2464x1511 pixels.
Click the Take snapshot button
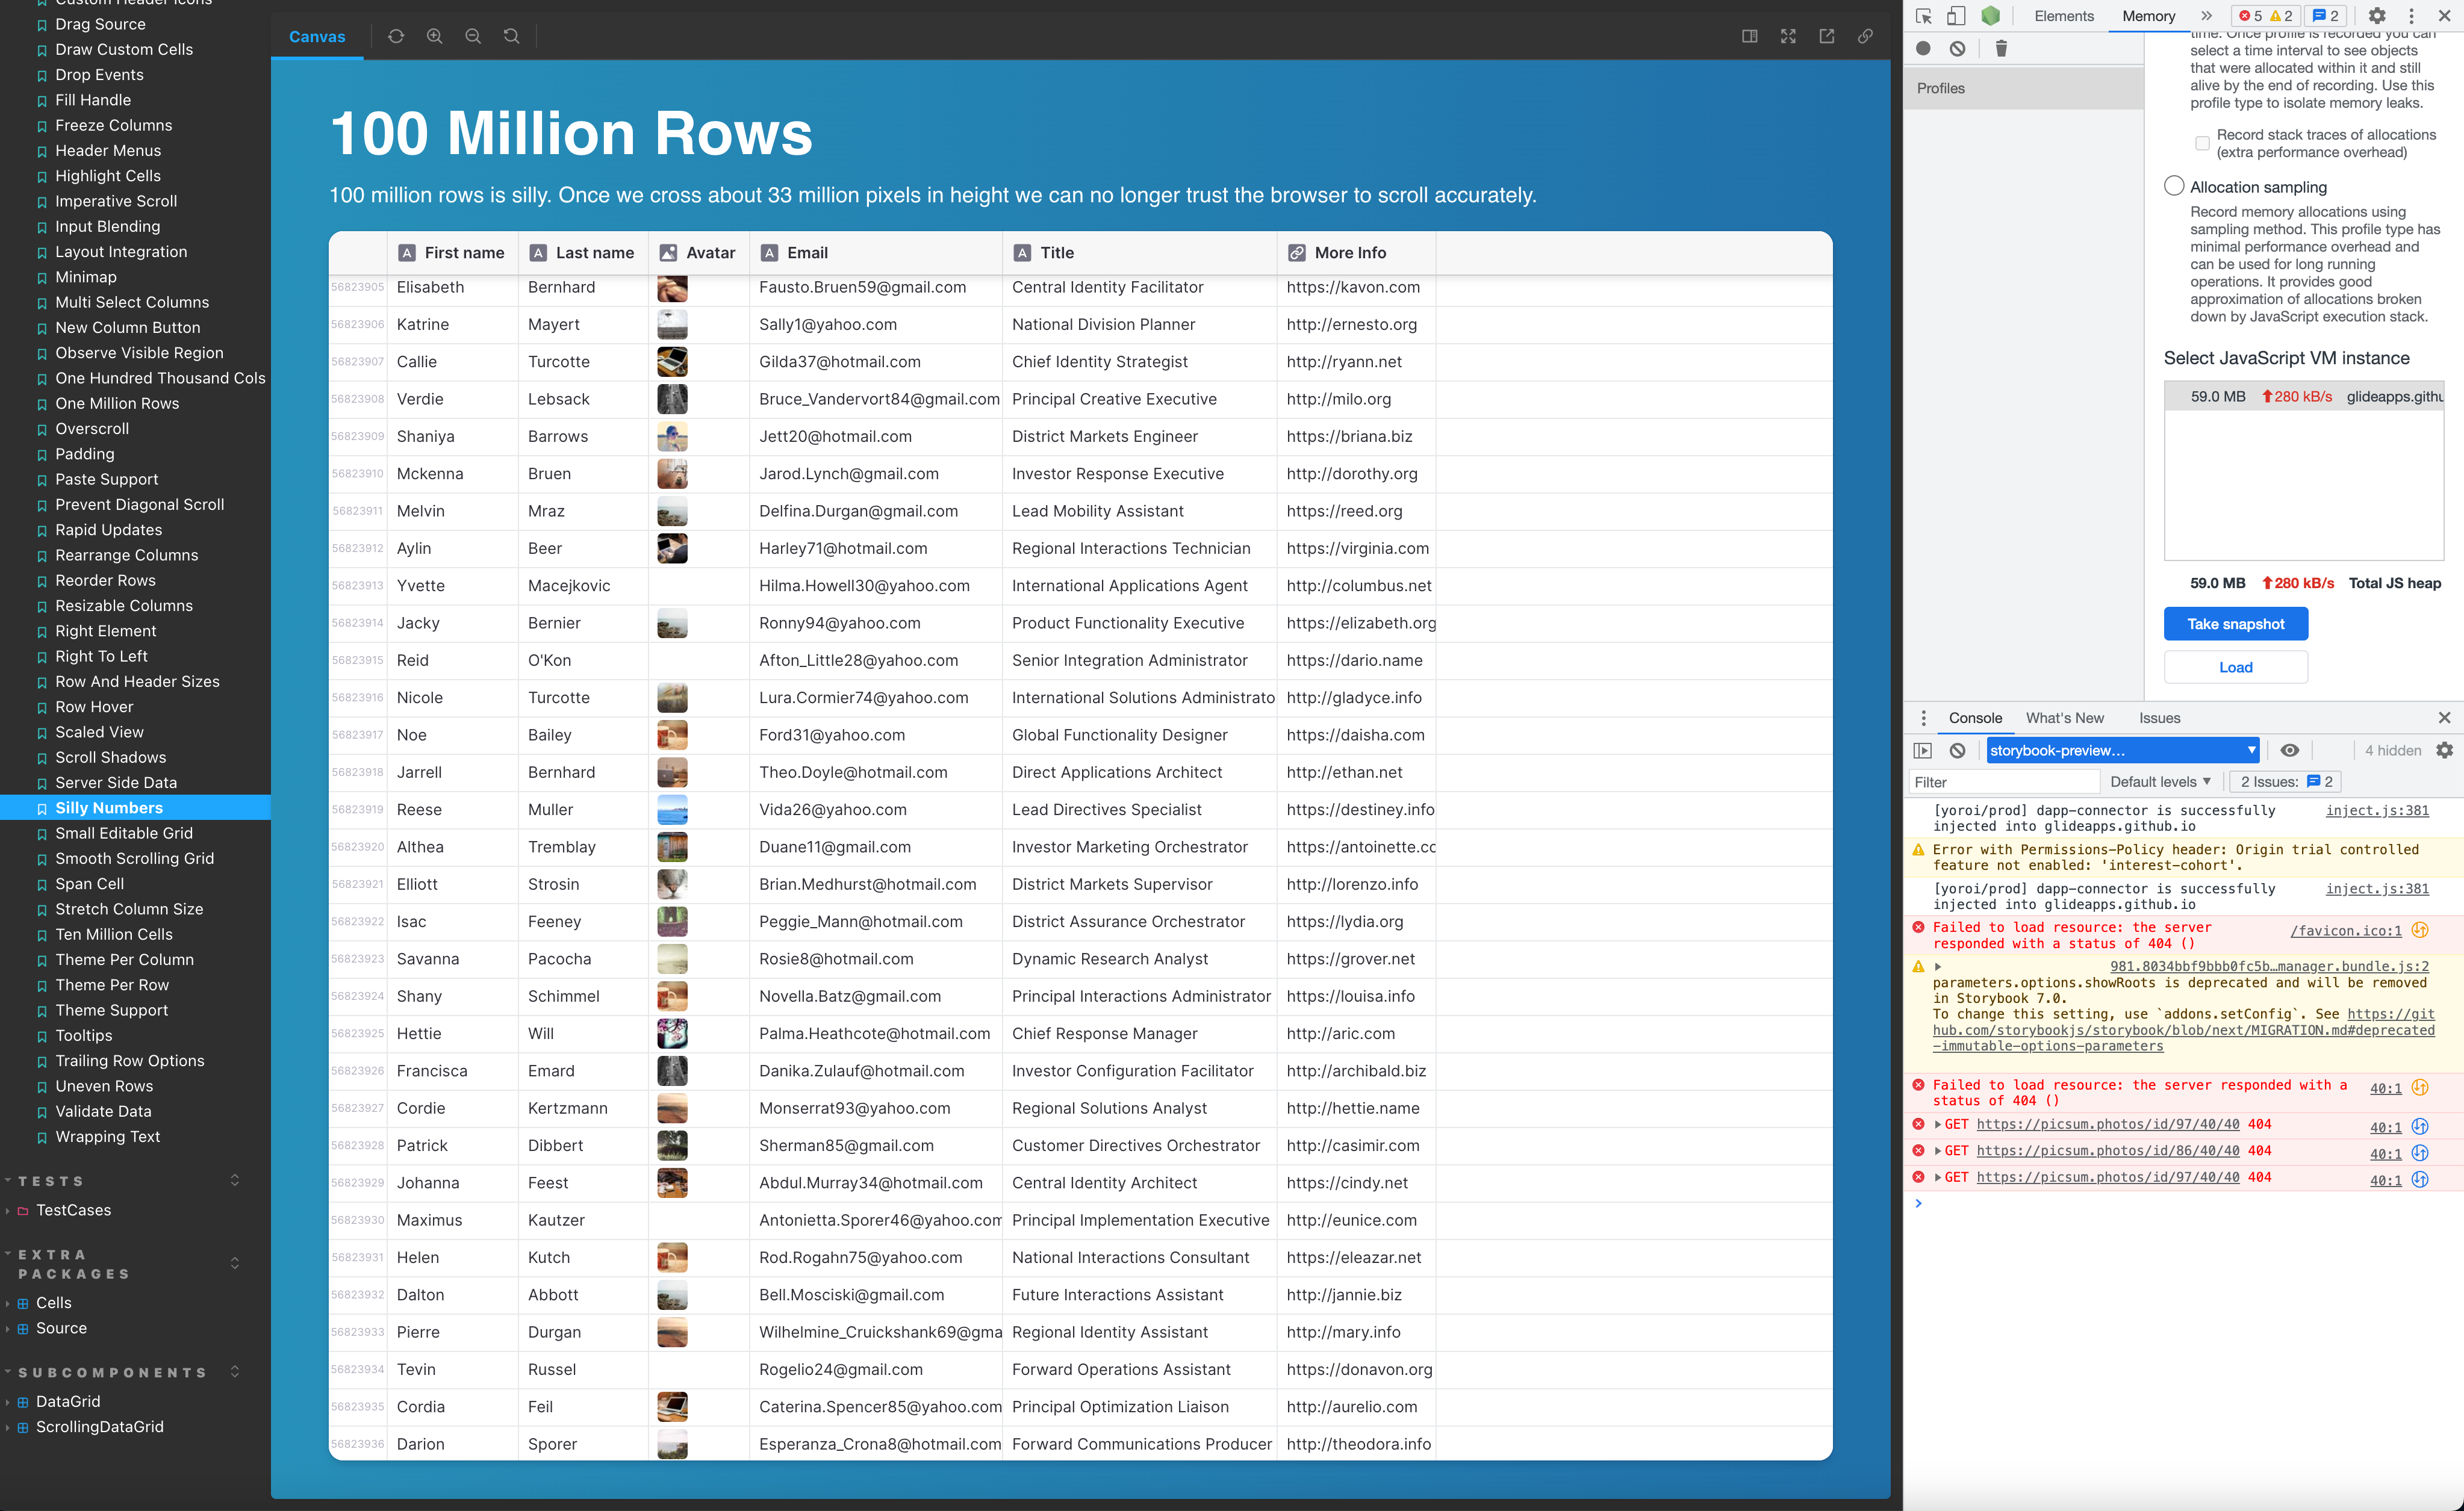(x=2235, y=623)
